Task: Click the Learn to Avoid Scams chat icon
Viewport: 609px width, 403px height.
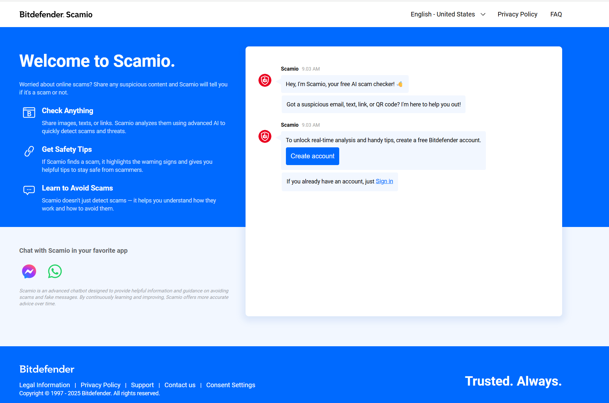Action: coord(29,190)
